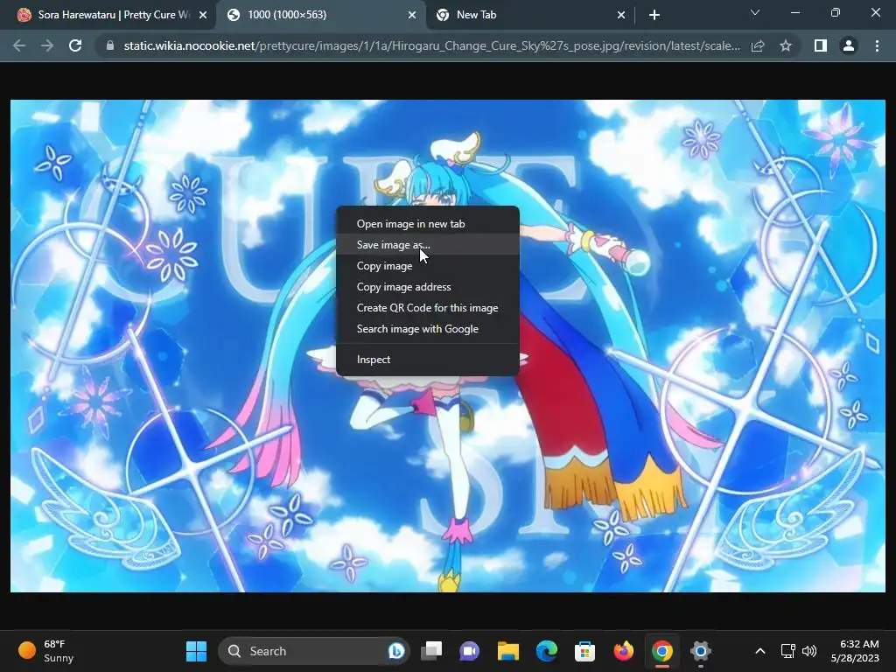Close the Sora Harewataru tab
This screenshot has width=896, height=672.
[203, 16]
